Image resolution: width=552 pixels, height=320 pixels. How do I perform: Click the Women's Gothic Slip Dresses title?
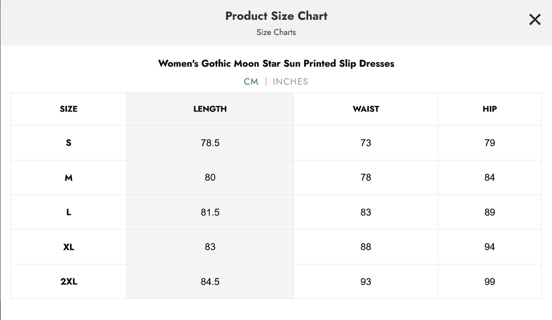coord(276,64)
